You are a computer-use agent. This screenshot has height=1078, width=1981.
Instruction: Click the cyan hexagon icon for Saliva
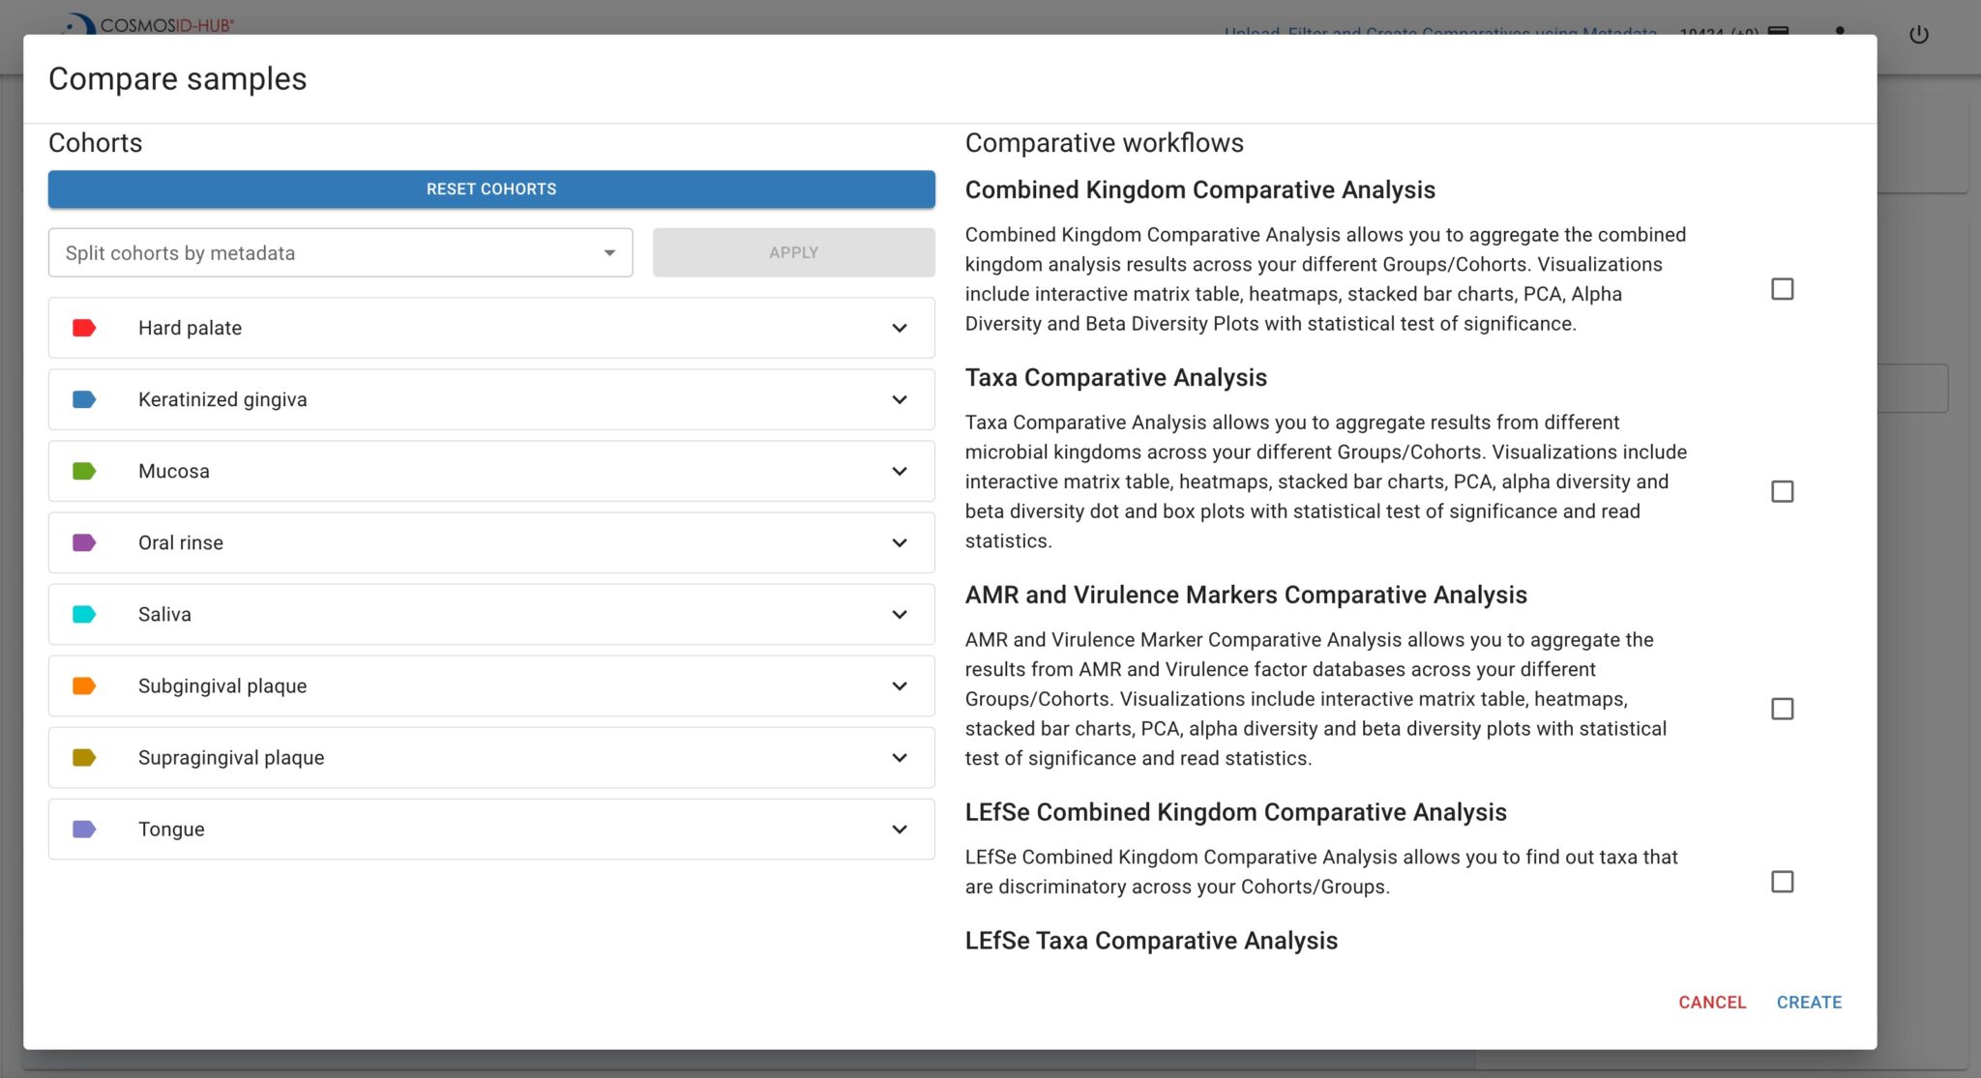(85, 614)
